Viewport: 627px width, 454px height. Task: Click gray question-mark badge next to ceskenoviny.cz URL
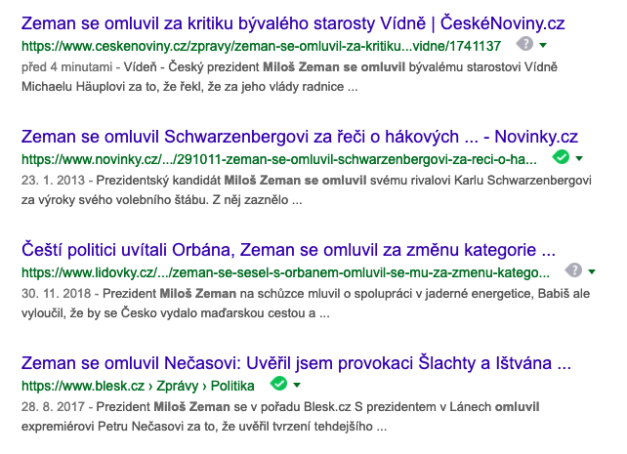pyautogui.click(x=525, y=44)
